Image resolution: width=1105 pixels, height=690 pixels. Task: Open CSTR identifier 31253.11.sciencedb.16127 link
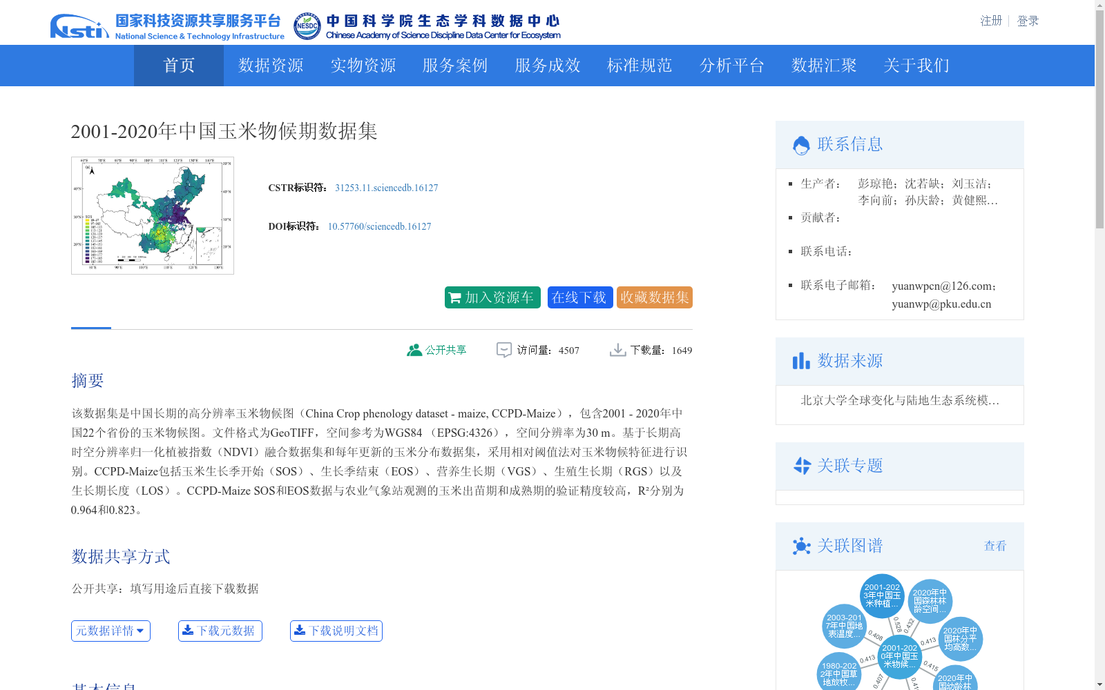[387, 188]
